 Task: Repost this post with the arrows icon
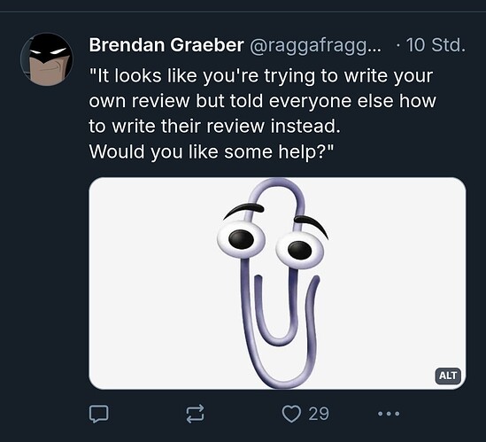(195, 414)
